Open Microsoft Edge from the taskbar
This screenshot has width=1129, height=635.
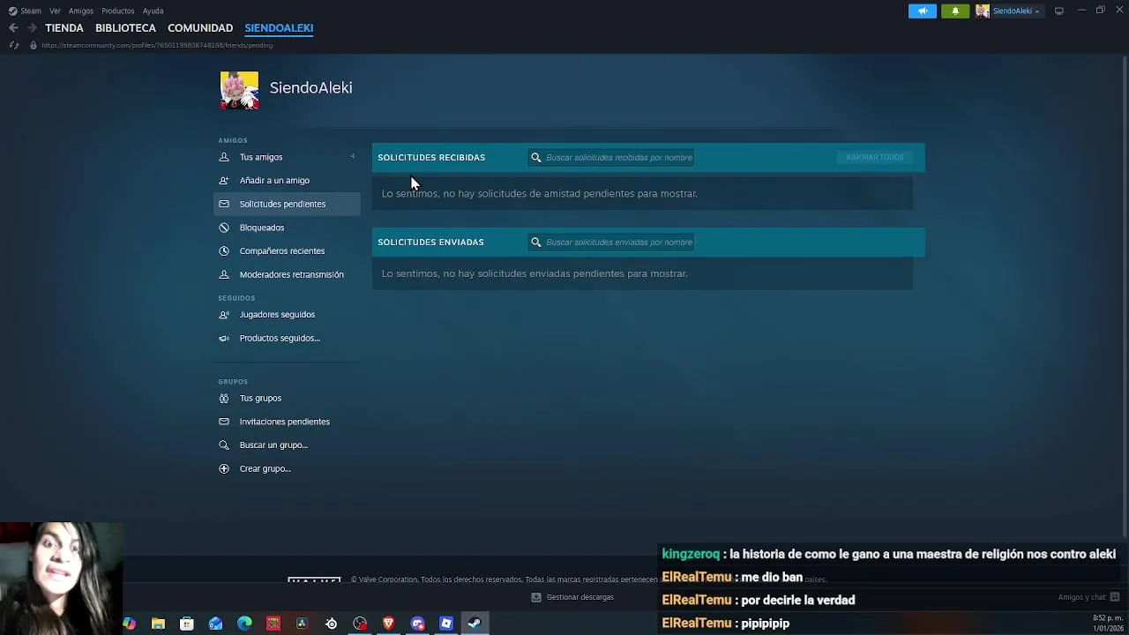[244, 624]
